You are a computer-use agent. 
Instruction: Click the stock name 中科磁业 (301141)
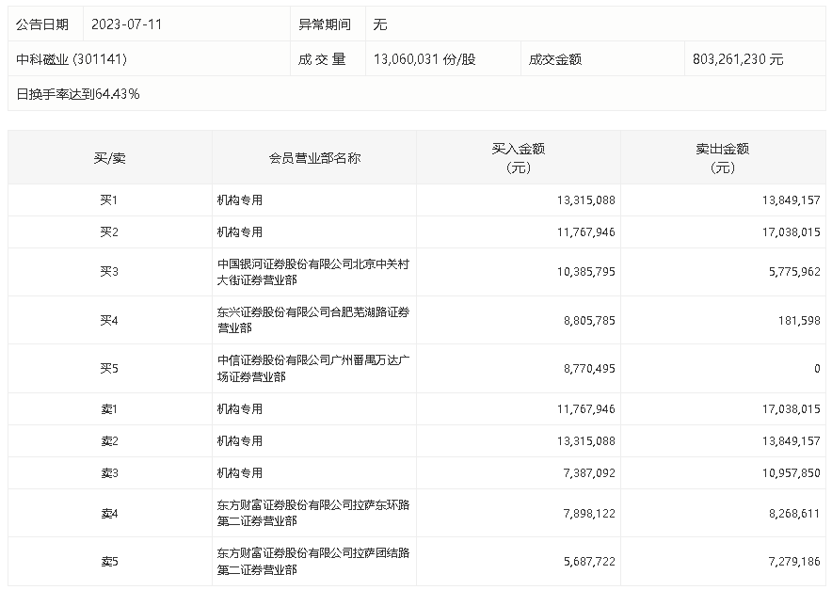72,59
